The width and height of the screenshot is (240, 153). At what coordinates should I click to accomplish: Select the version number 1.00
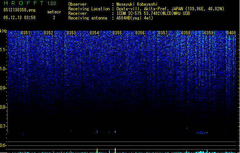coord(52,3)
